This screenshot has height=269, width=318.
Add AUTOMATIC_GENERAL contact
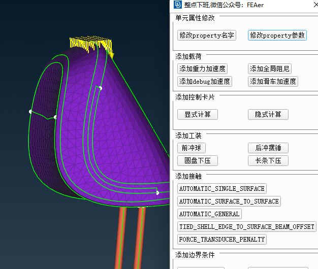(x=209, y=214)
